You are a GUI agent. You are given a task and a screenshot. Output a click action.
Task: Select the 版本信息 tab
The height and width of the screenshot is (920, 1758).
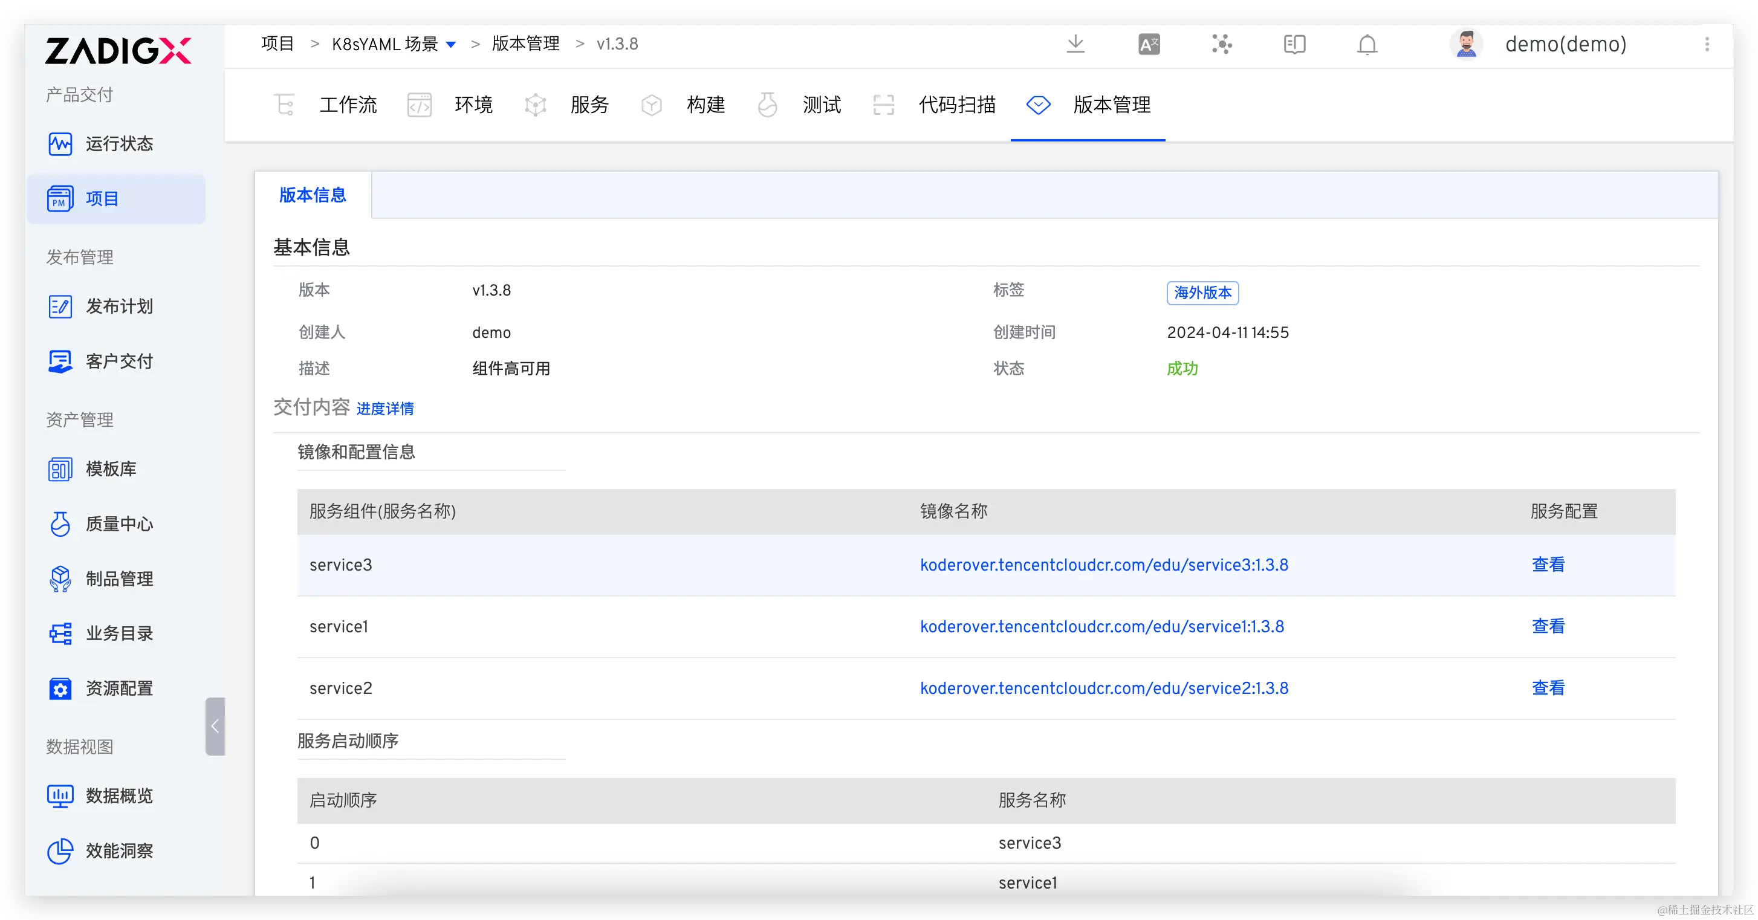point(313,195)
